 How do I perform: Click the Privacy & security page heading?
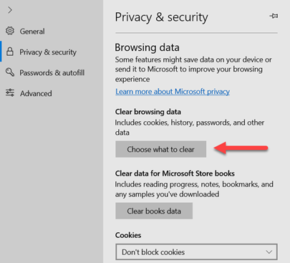tap(162, 17)
